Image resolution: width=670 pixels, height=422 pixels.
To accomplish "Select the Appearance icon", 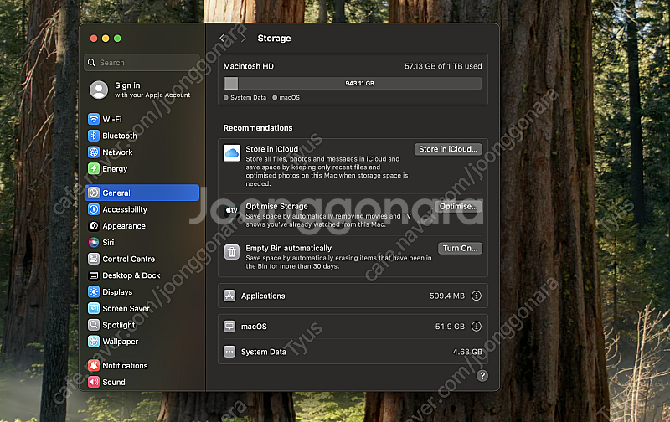I will (94, 226).
